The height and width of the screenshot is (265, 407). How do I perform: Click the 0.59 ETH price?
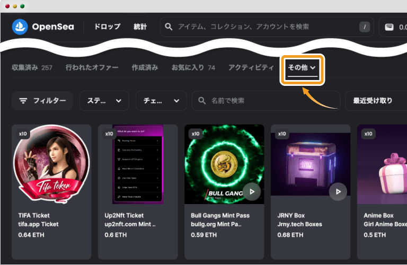coord(203,235)
